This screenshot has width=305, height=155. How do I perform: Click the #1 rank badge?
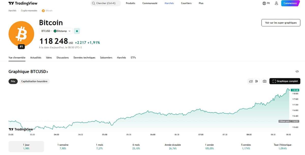pos(21,47)
